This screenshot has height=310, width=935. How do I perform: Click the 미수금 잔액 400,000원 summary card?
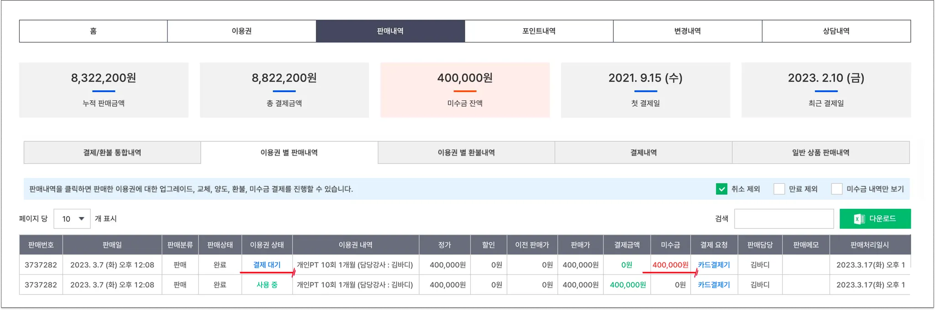465,90
